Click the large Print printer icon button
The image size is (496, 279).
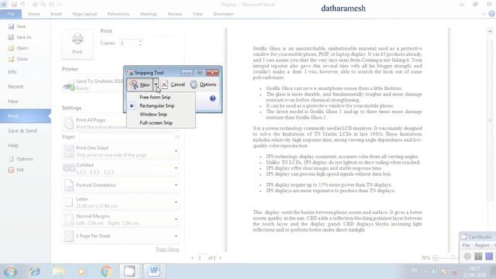[77, 44]
